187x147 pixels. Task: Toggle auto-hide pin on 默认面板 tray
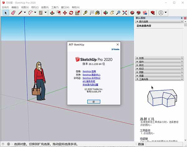(x=182, y=18)
